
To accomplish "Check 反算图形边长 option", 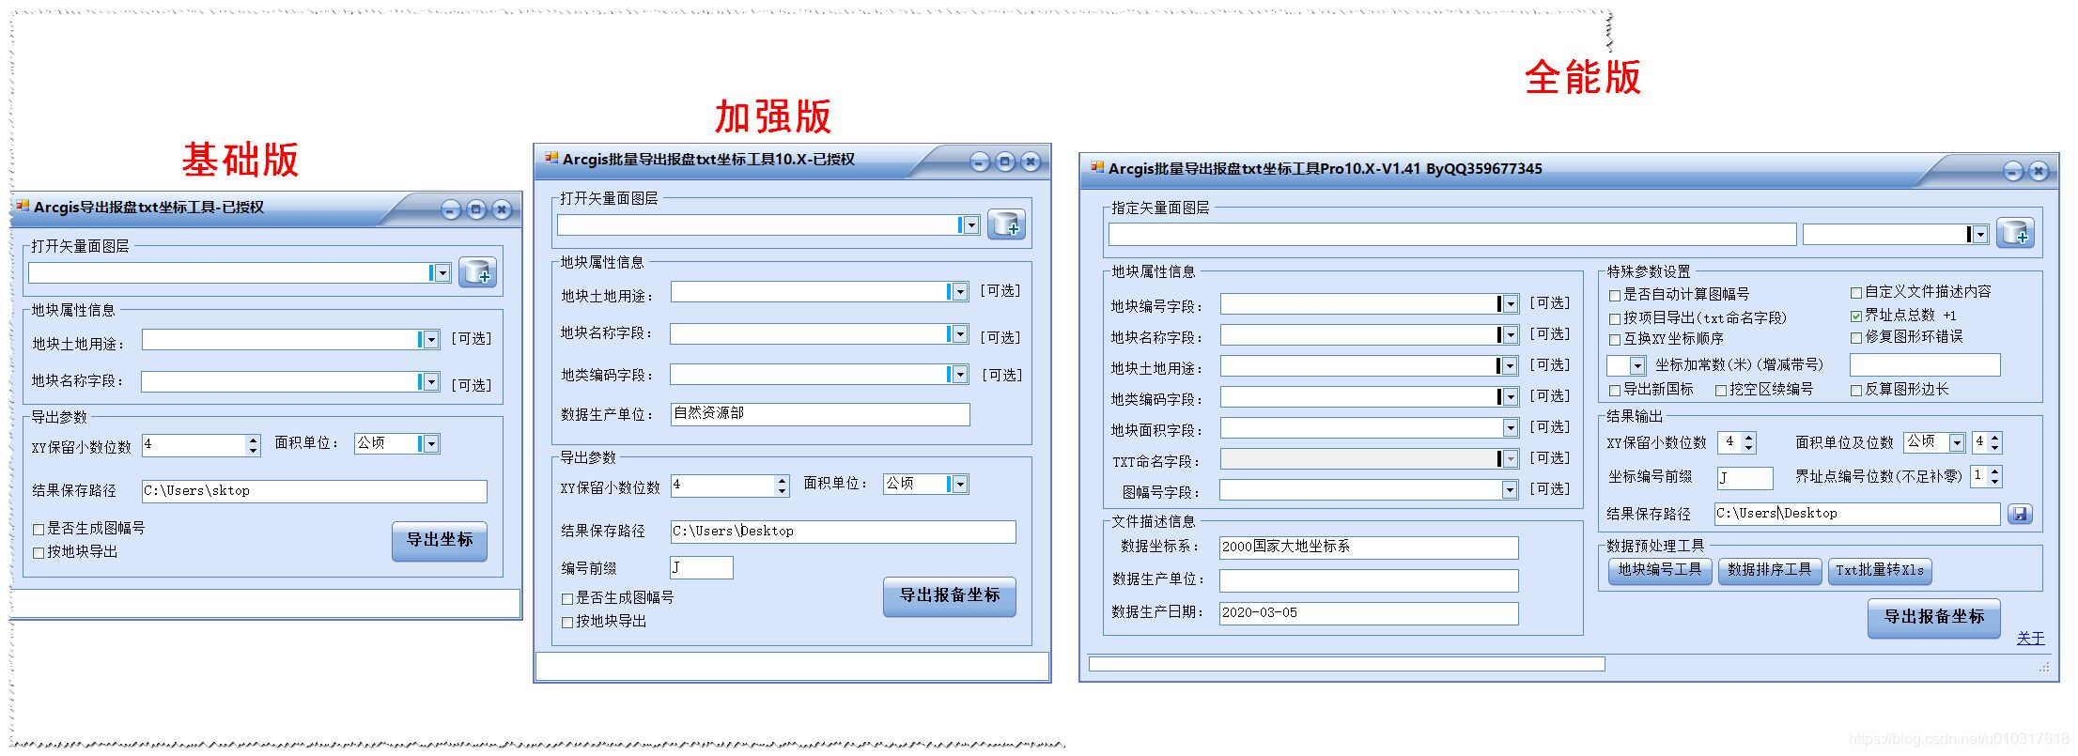I will click(1856, 390).
